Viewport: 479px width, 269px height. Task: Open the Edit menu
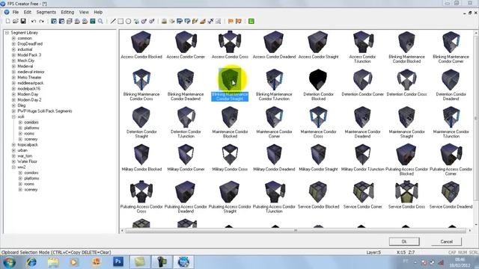point(28,12)
